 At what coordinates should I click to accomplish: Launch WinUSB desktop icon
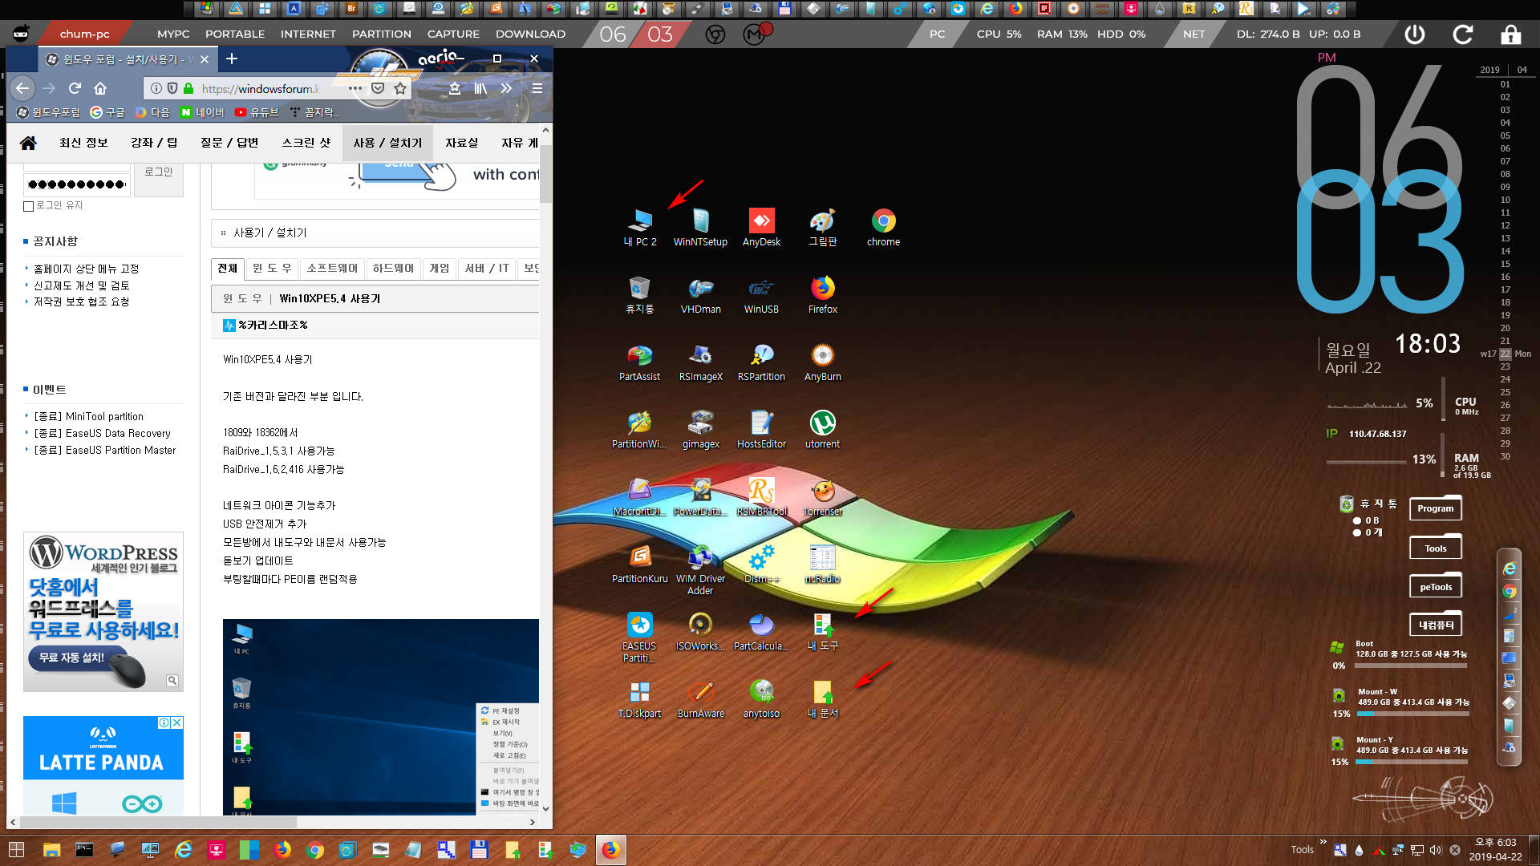pyautogui.click(x=761, y=294)
